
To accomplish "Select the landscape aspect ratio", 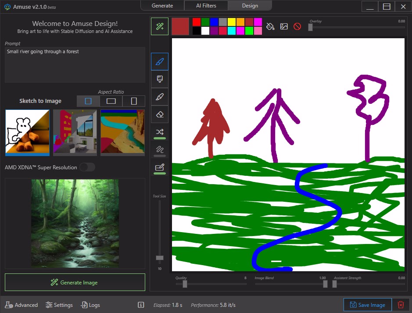I will click(111, 101).
